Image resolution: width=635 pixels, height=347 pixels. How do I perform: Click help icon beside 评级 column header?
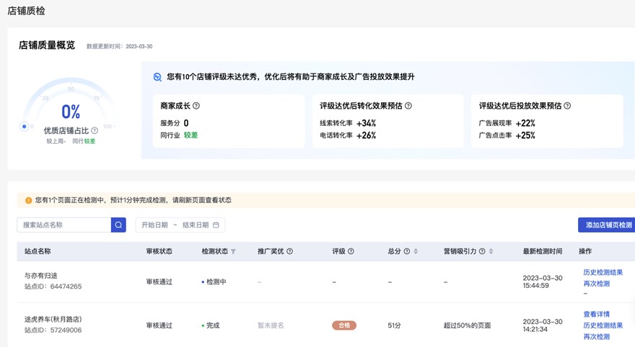coord(351,251)
